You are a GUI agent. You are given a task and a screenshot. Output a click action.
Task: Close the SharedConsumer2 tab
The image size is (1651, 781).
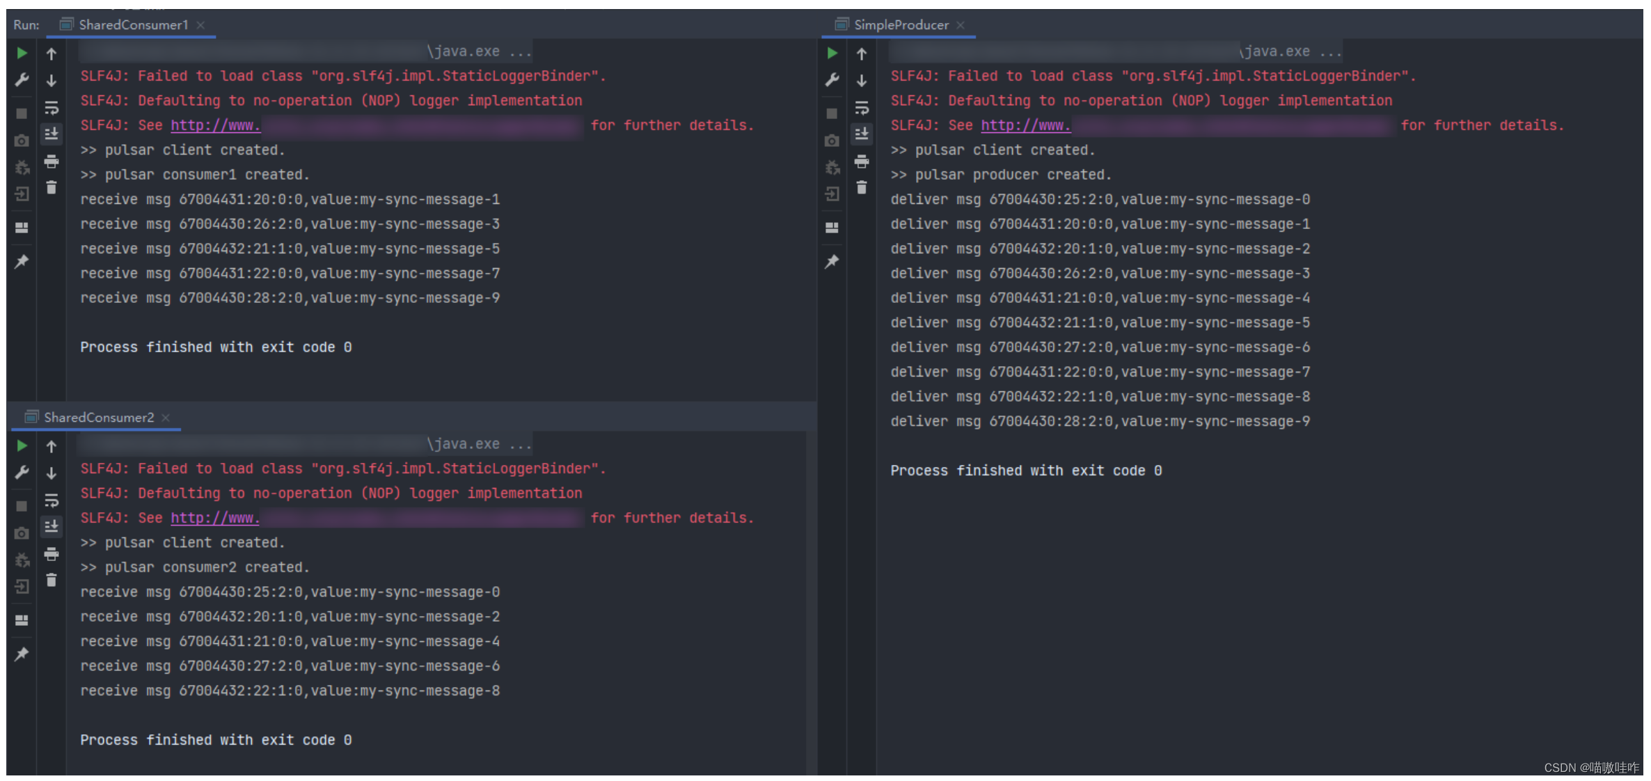[166, 418]
